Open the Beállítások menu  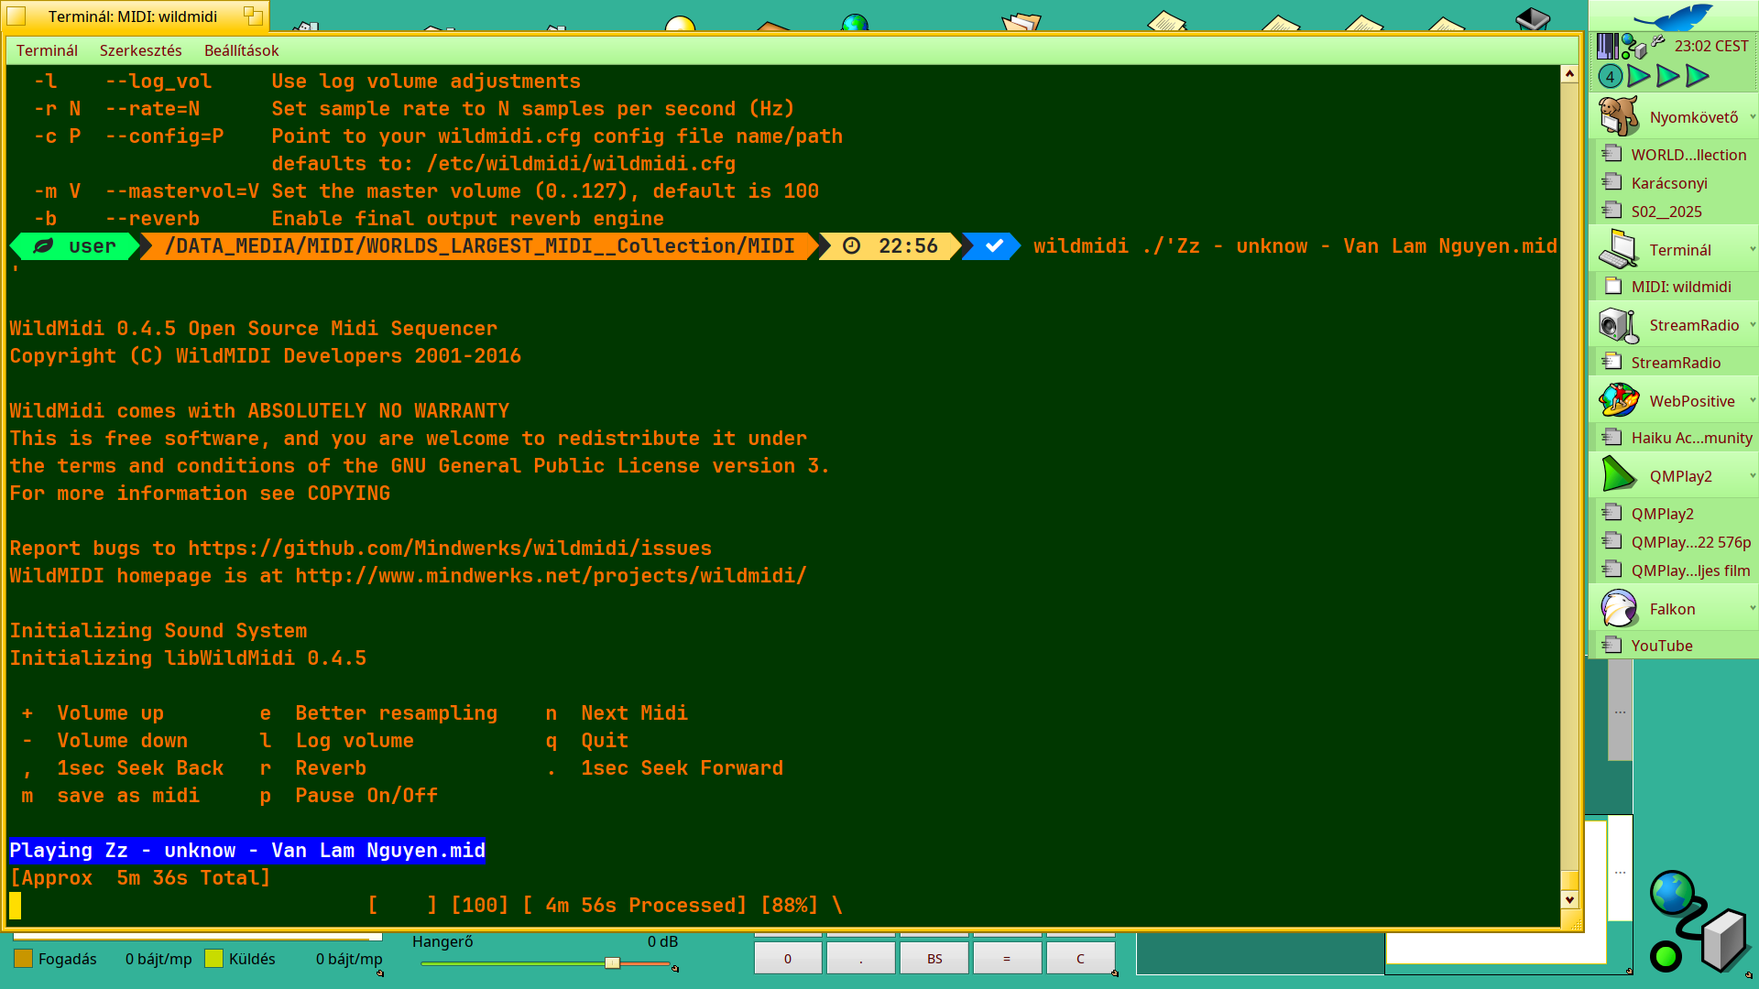click(241, 50)
